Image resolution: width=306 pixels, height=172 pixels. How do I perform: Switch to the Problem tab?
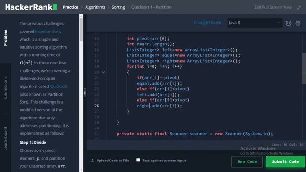[5, 38]
